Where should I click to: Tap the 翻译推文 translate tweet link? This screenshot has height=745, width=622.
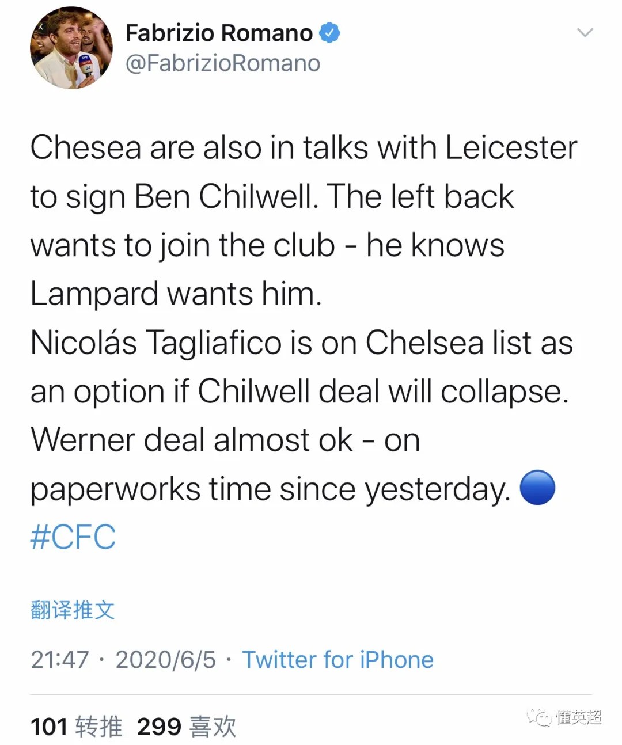point(73,610)
